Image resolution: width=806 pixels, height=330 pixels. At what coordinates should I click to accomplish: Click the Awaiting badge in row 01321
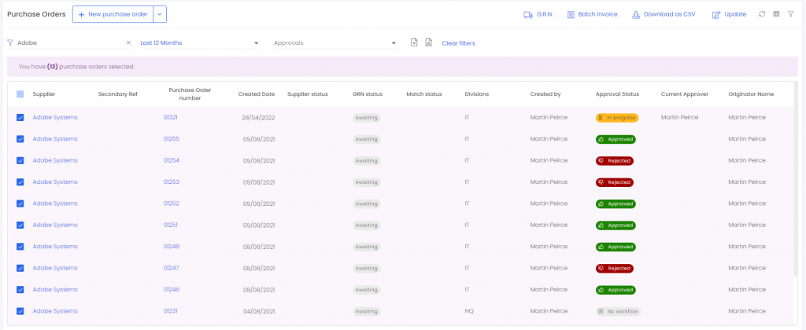[367, 118]
